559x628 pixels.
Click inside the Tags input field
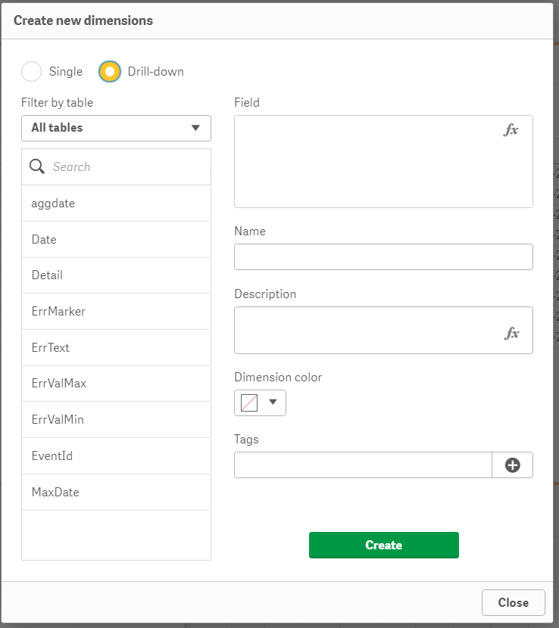coord(362,465)
